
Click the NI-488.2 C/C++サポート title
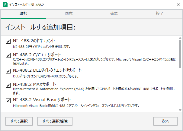click(37, 55)
